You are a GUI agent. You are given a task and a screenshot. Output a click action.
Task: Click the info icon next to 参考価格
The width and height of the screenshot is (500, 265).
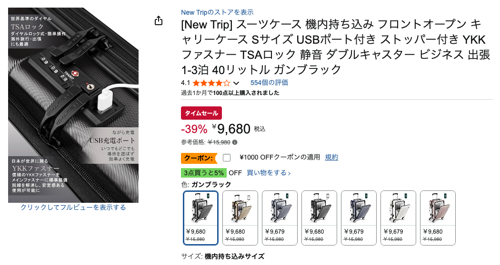(x=235, y=142)
